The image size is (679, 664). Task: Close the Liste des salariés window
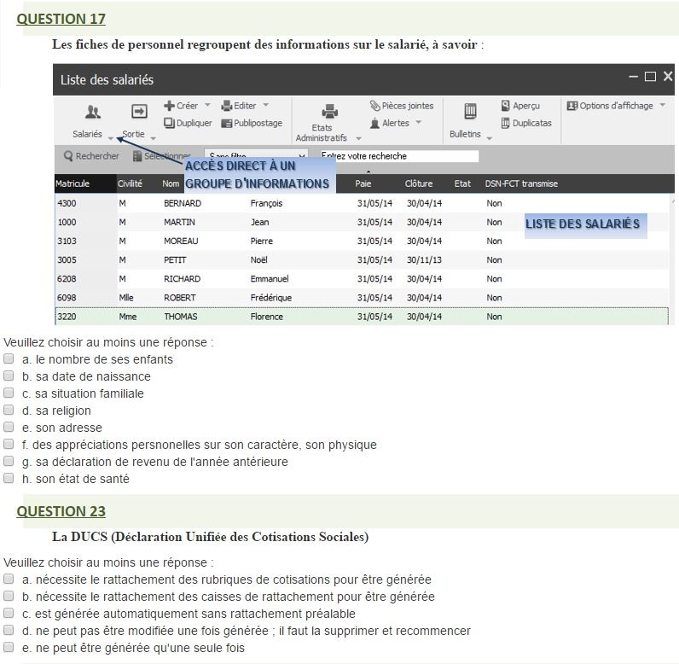click(x=668, y=76)
